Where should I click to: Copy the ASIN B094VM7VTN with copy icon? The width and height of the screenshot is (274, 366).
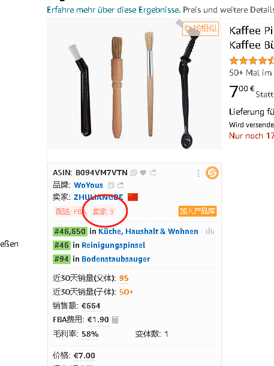click(134, 173)
